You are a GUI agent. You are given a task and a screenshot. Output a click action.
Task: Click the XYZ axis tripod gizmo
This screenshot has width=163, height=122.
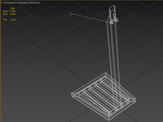coord(4,118)
